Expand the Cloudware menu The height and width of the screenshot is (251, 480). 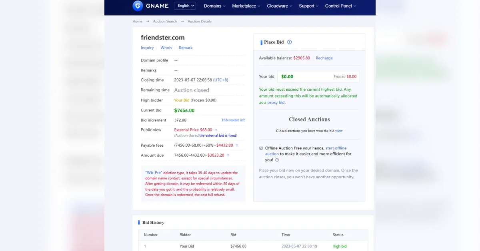(280, 6)
